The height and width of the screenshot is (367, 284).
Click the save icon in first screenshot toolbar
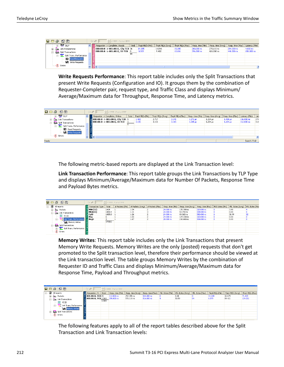point(48,41)
